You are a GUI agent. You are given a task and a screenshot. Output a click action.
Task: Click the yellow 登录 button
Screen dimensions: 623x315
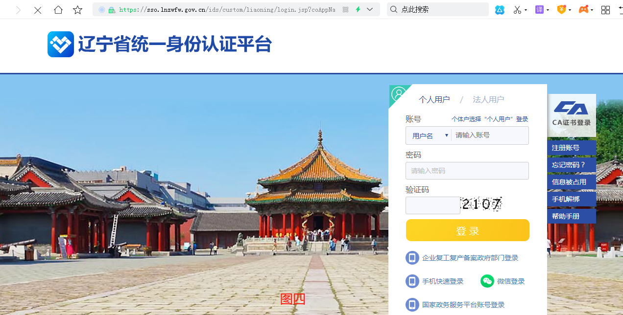pyautogui.click(x=468, y=230)
